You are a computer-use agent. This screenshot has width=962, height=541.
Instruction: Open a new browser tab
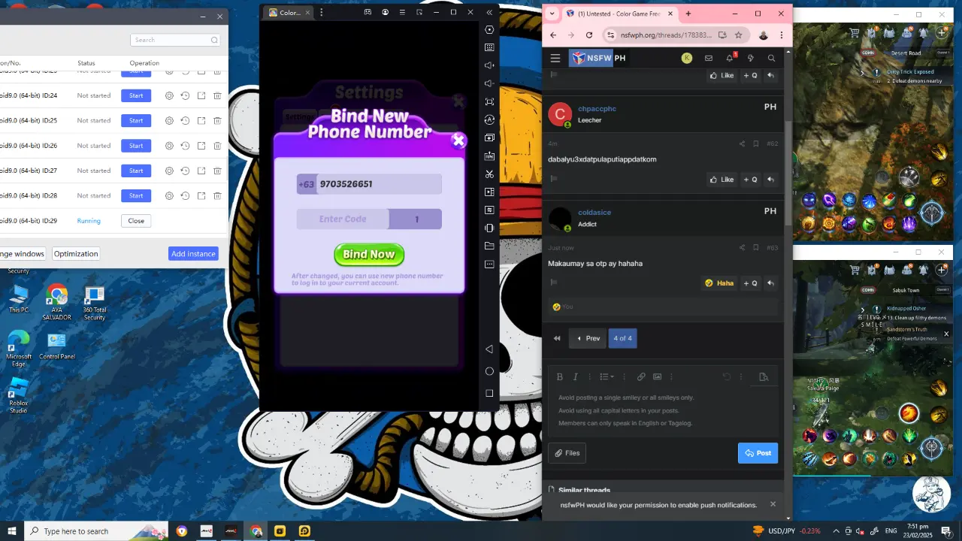click(x=688, y=14)
